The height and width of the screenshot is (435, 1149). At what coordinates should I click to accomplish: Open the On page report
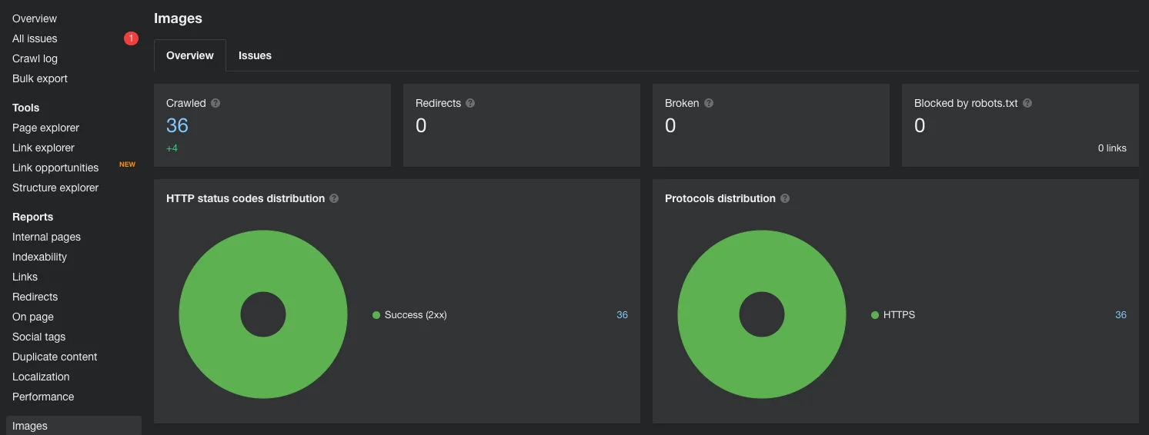coord(33,317)
